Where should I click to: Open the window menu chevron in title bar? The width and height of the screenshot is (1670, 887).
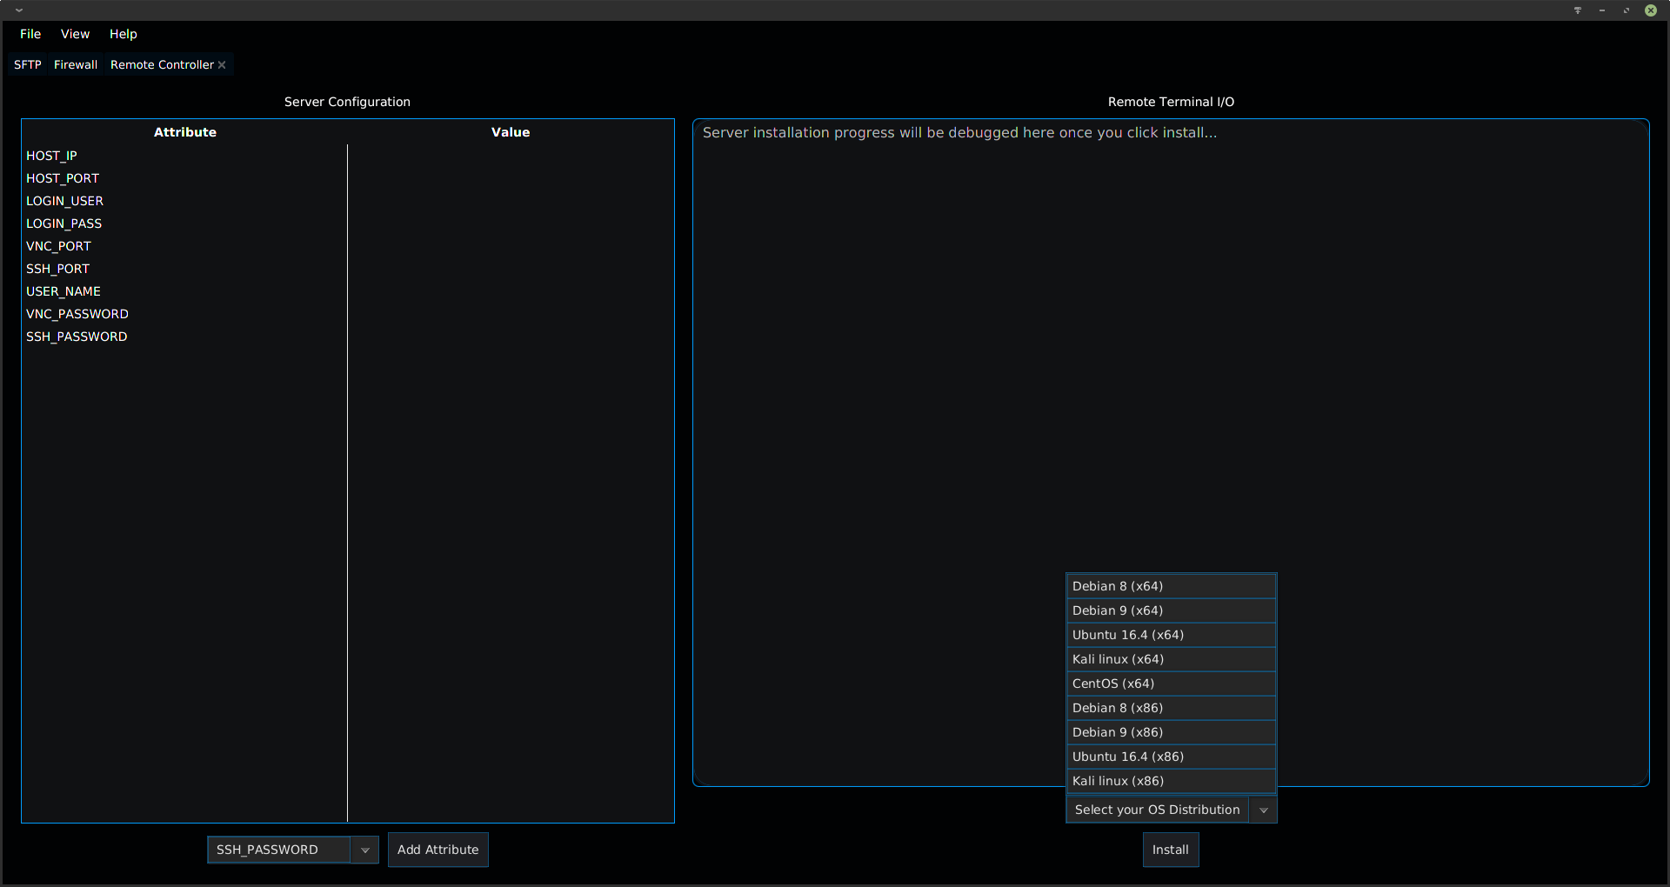tap(18, 10)
